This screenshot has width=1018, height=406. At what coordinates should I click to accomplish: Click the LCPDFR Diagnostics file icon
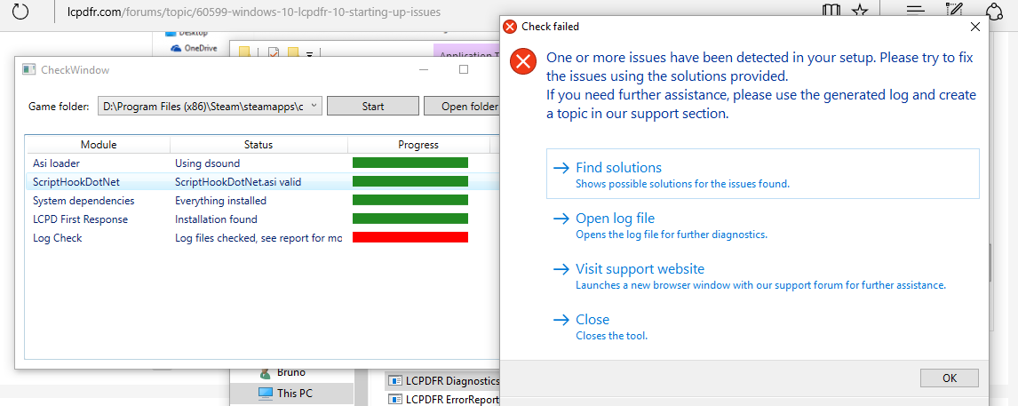pos(394,380)
